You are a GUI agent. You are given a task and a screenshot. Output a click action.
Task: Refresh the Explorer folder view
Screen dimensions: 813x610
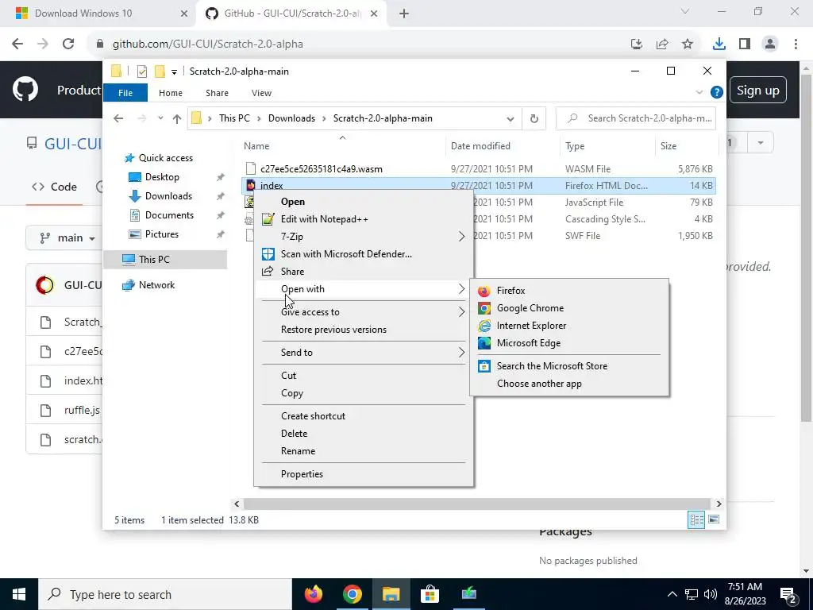coord(534,119)
